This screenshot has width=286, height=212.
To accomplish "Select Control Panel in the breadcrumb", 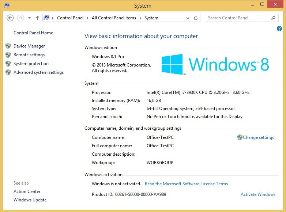I will [x=70, y=18].
